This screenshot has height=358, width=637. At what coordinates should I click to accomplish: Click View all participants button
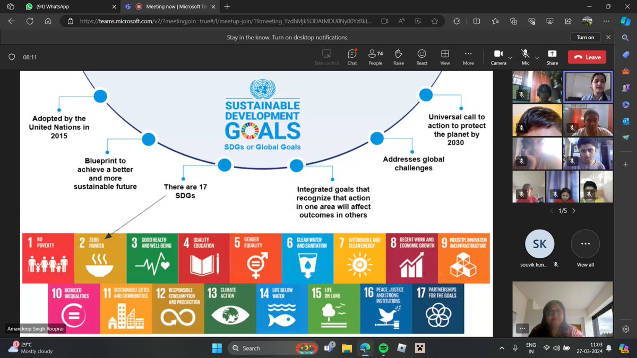[x=585, y=245]
